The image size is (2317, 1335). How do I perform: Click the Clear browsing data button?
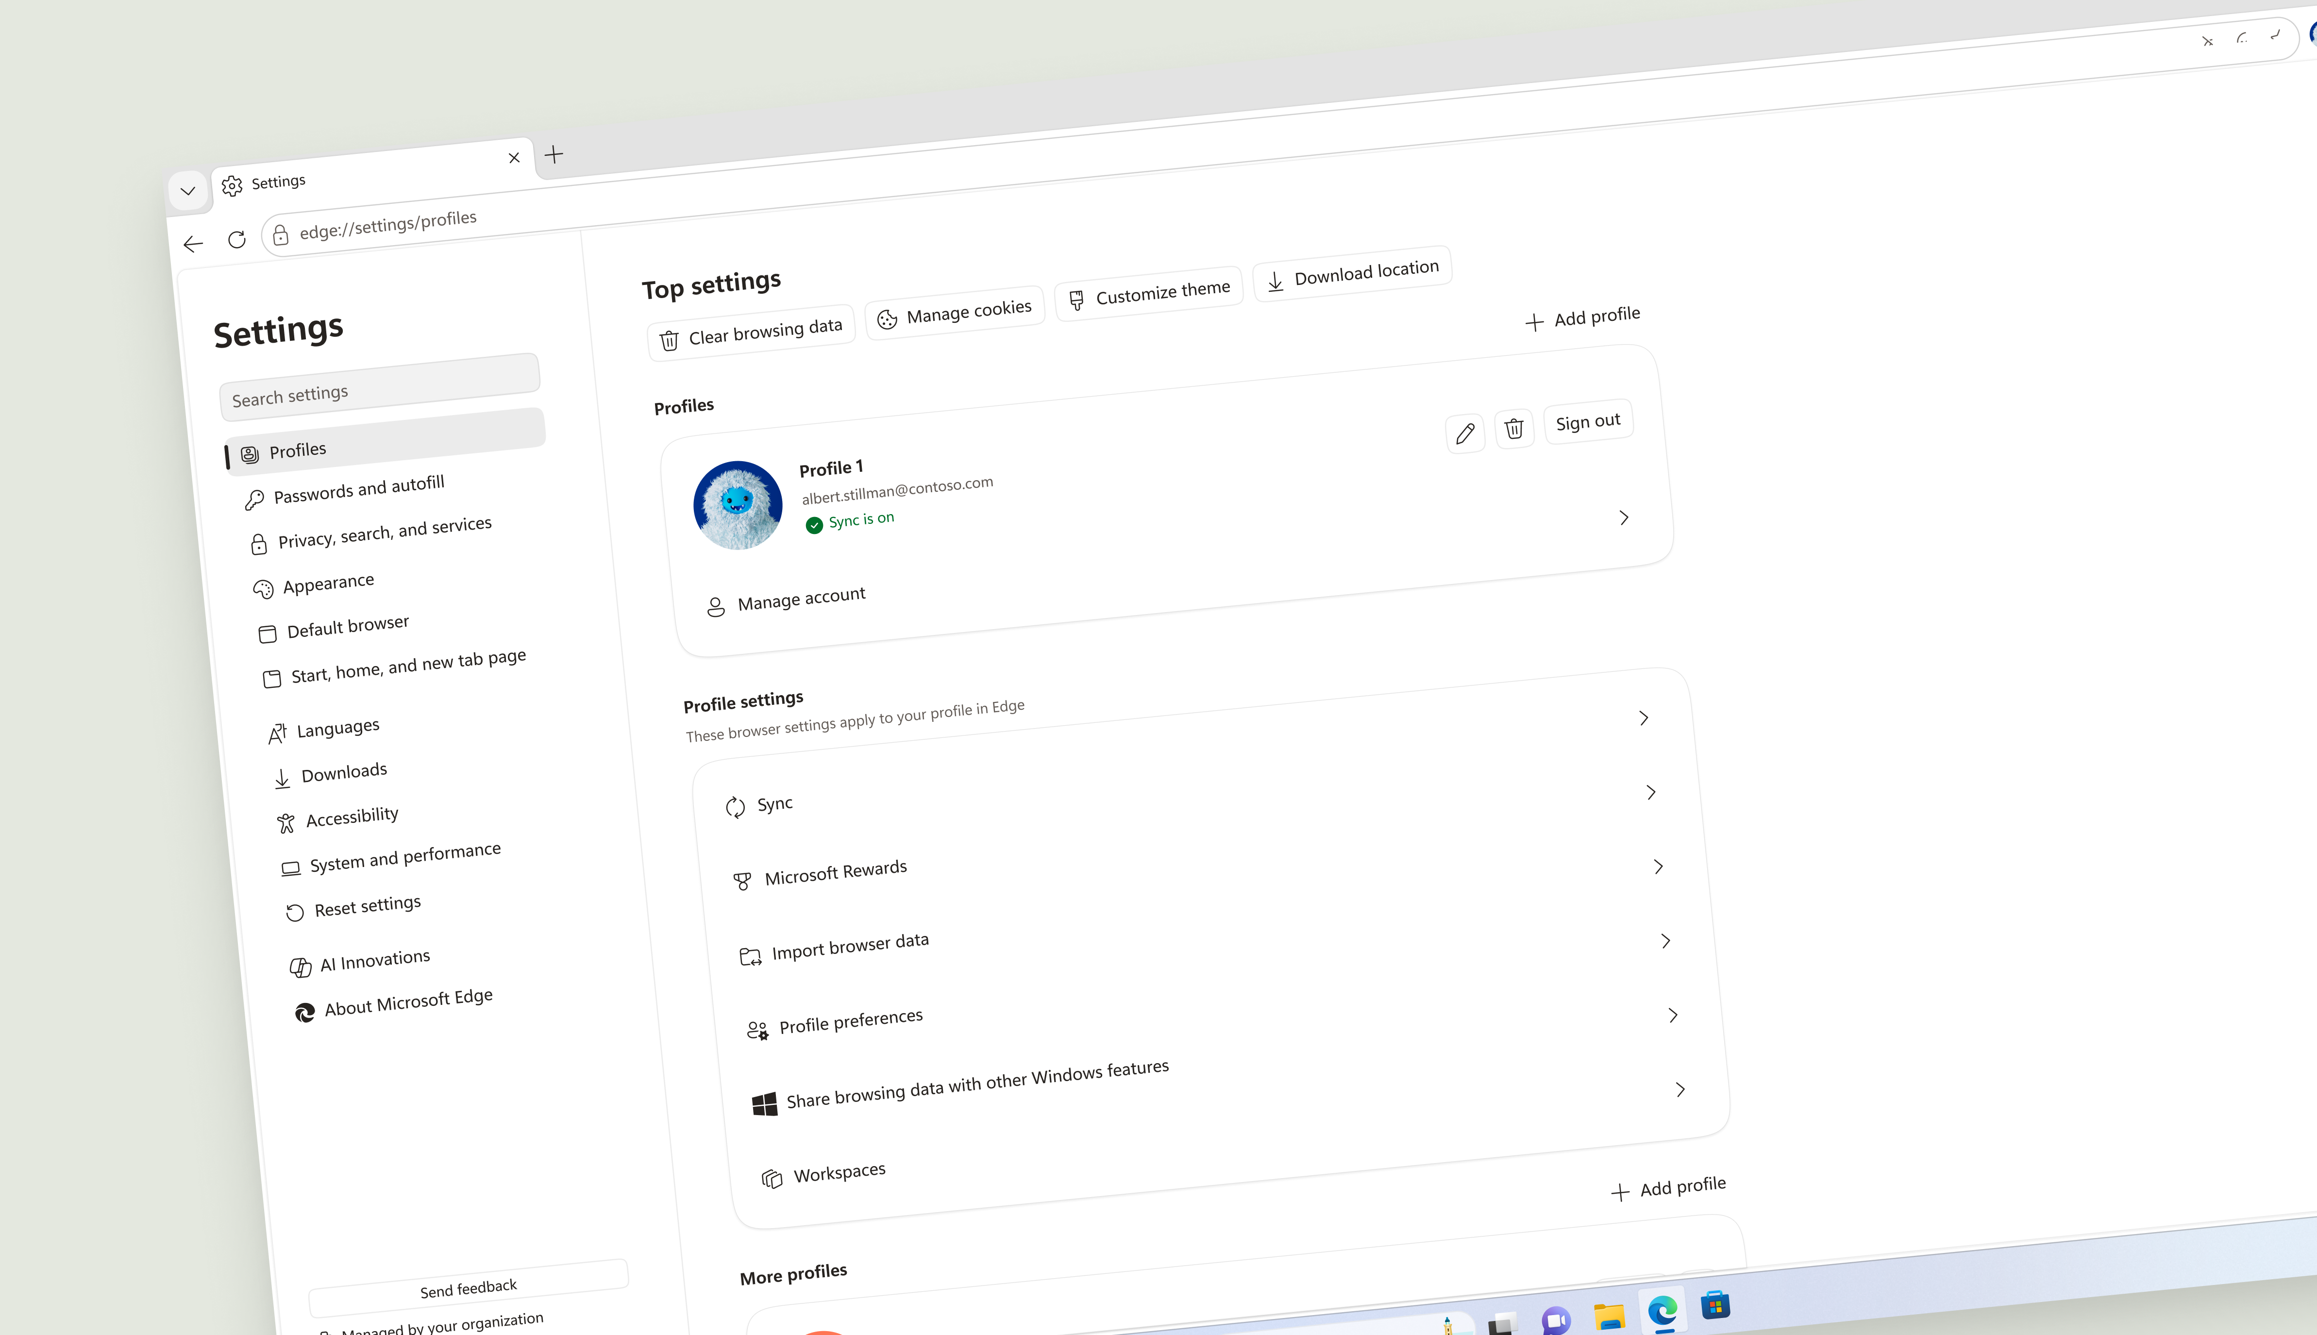pyautogui.click(x=751, y=334)
